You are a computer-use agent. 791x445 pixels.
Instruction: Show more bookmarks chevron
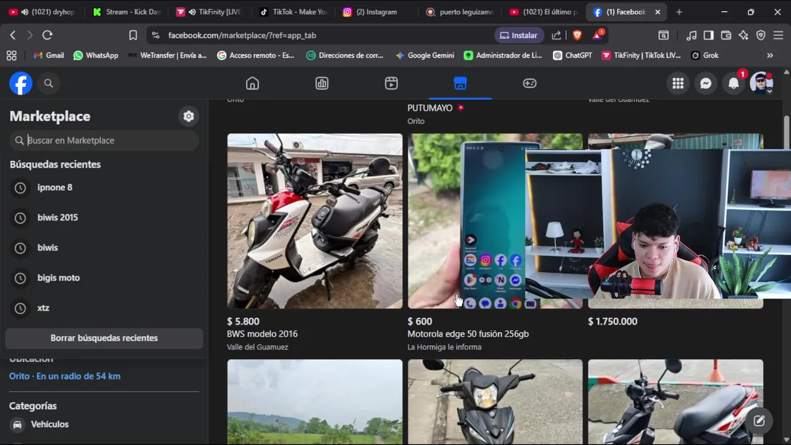[x=770, y=56]
